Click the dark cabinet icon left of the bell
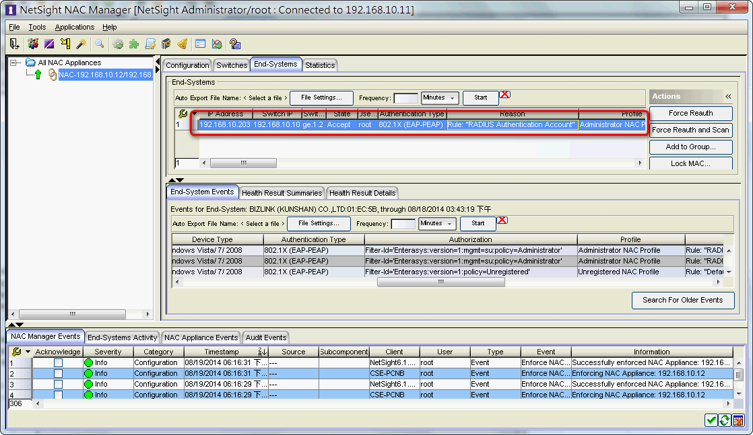 166,44
